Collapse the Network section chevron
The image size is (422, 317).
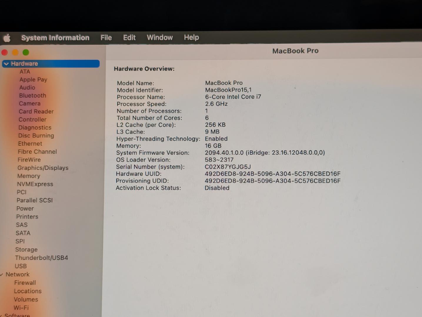point(2,275)
